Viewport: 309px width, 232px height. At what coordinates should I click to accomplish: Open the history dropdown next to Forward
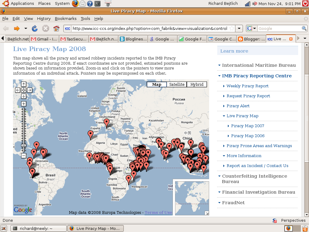[26, 28]
